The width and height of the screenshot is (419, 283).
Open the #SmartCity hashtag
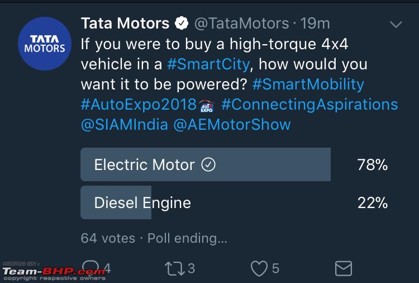point(208,64)
